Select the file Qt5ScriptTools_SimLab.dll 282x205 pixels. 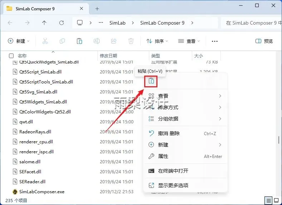pyautogui.click(x=46, y=82)
